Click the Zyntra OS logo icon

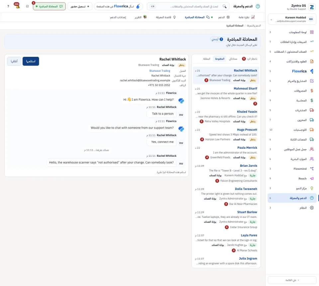(x=312, y=7)
